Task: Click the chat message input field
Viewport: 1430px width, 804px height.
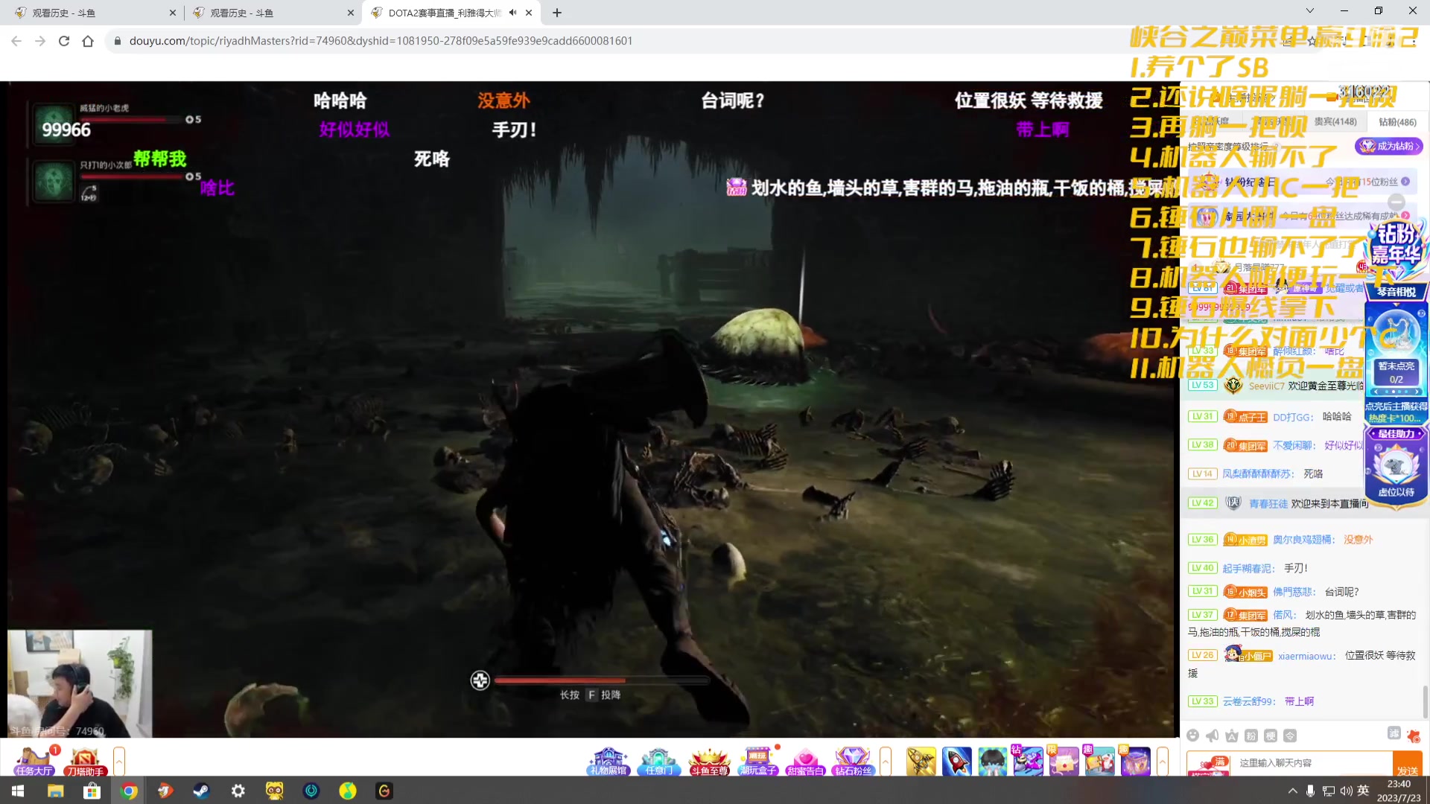Action: (1312, 763)
